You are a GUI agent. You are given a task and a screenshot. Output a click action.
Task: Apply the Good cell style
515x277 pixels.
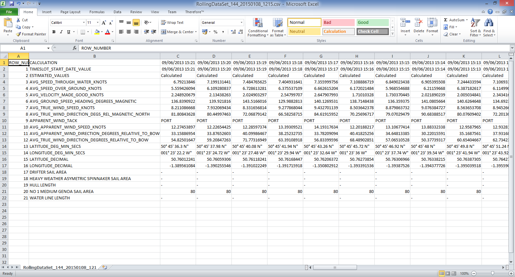point(373,23)
